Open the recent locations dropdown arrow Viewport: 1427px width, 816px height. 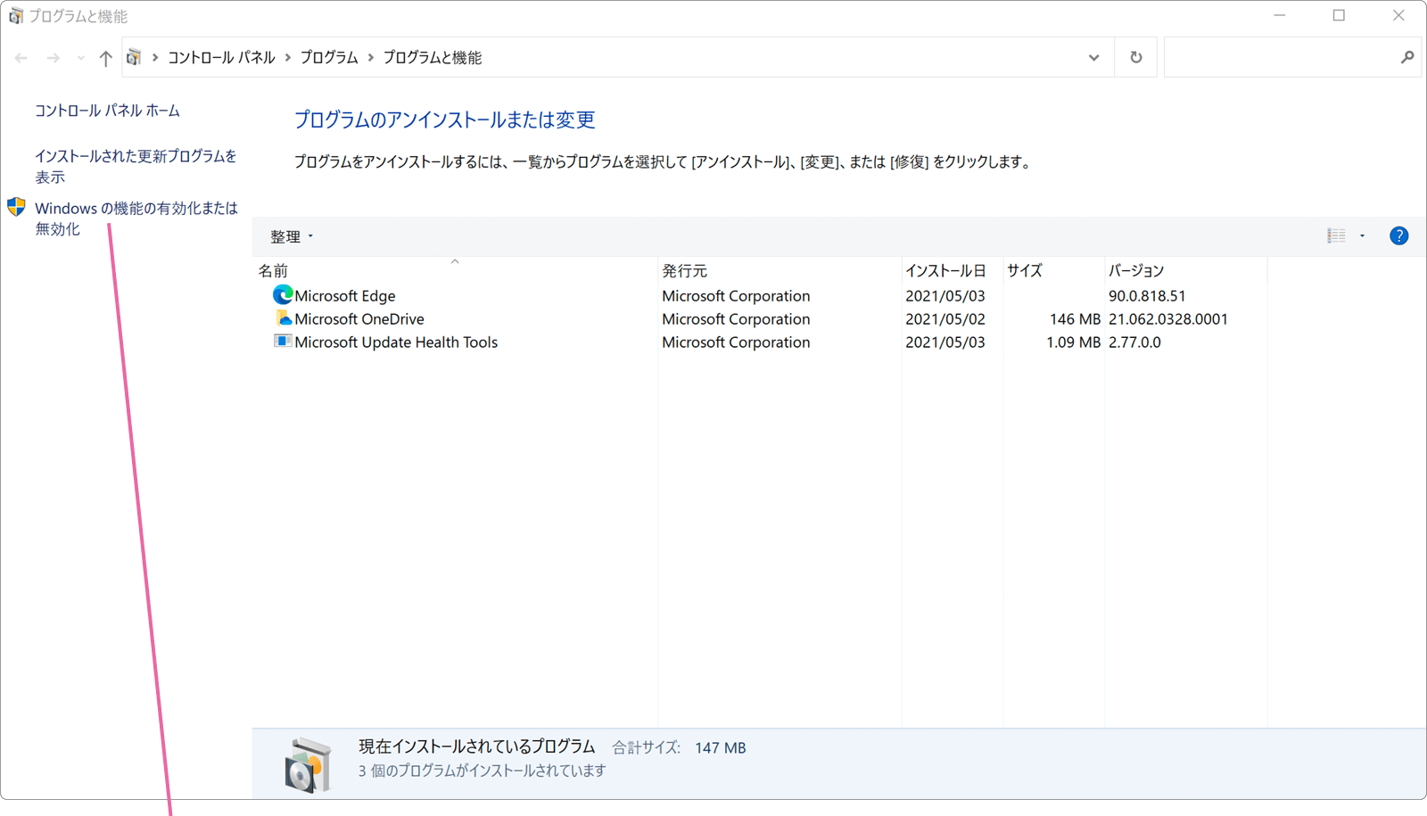pos(80,58)
